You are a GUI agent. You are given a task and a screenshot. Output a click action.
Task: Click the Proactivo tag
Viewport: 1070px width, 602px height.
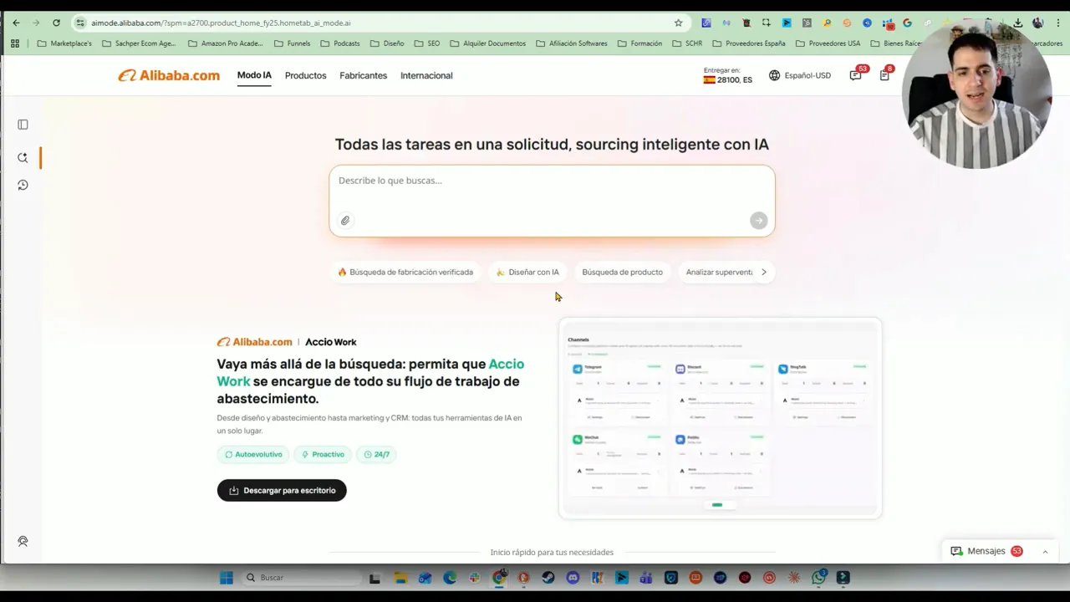tap(322, 454)
